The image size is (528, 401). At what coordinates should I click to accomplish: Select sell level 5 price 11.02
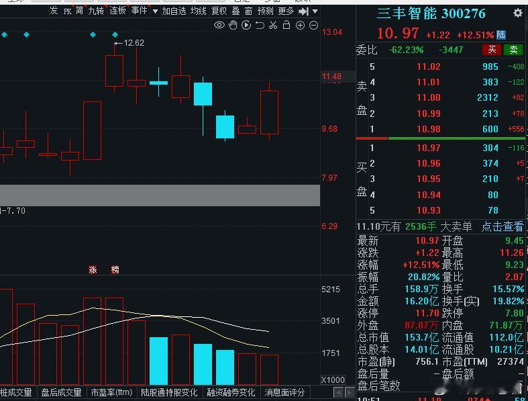(428, 66)
